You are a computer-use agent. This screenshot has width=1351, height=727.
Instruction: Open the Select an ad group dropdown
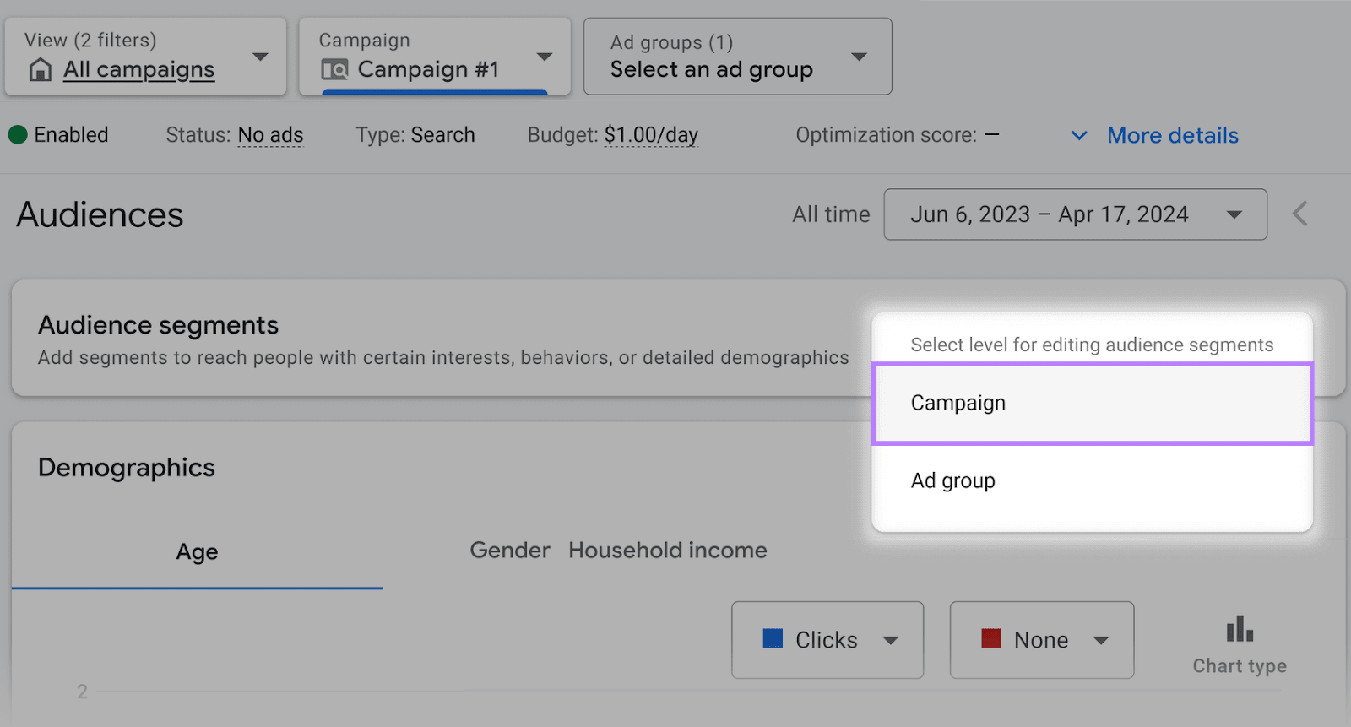[737, 57]
